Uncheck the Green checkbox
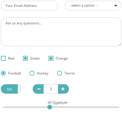Image resolution: width=122 pixels, height=114 pixels. [25, 58]
